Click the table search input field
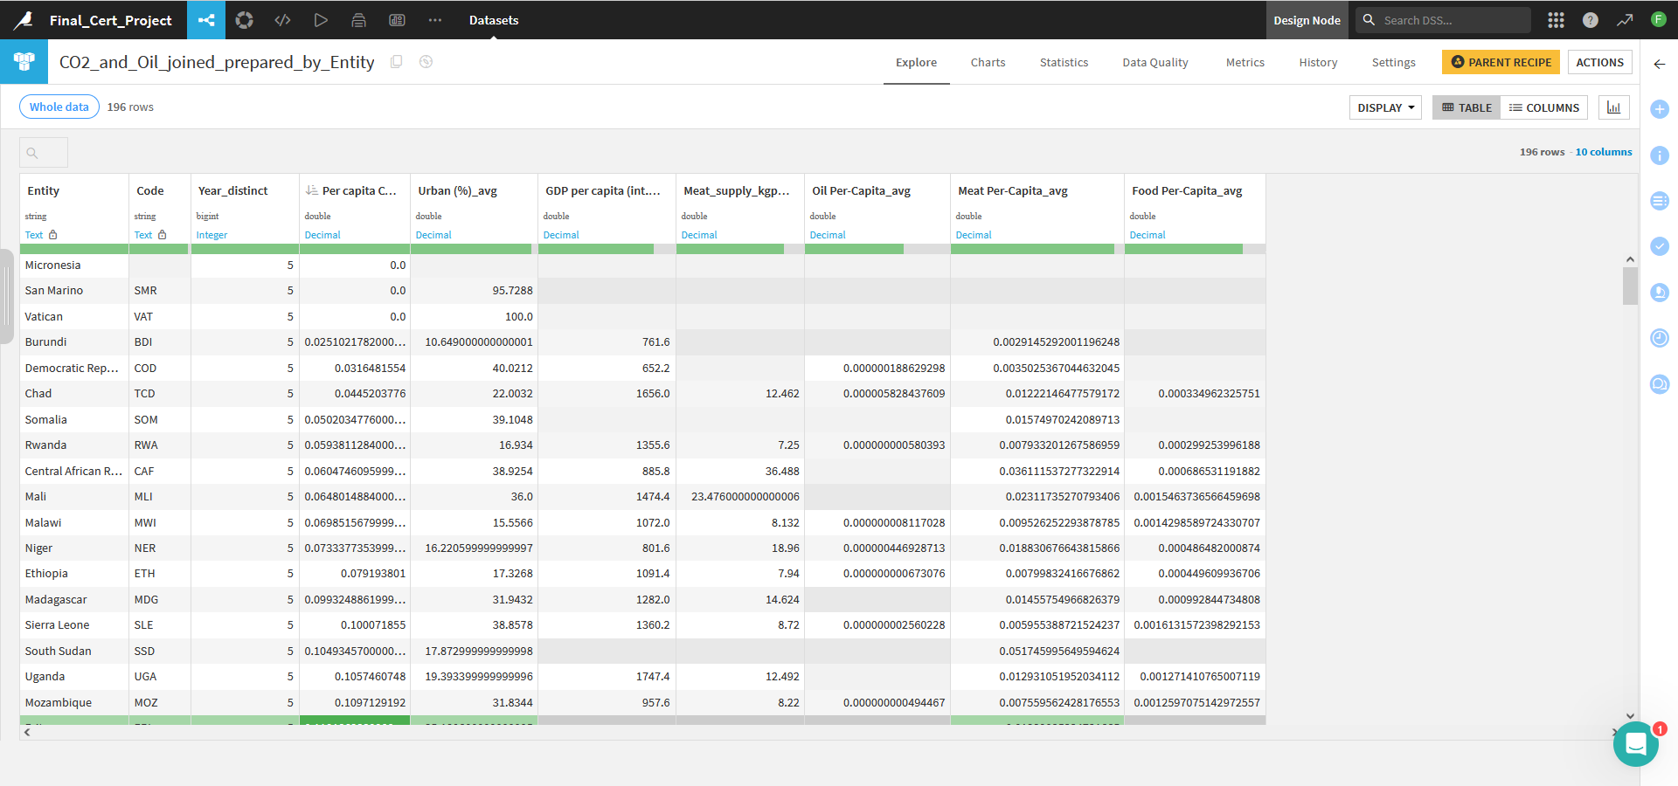 click(44, 153)
